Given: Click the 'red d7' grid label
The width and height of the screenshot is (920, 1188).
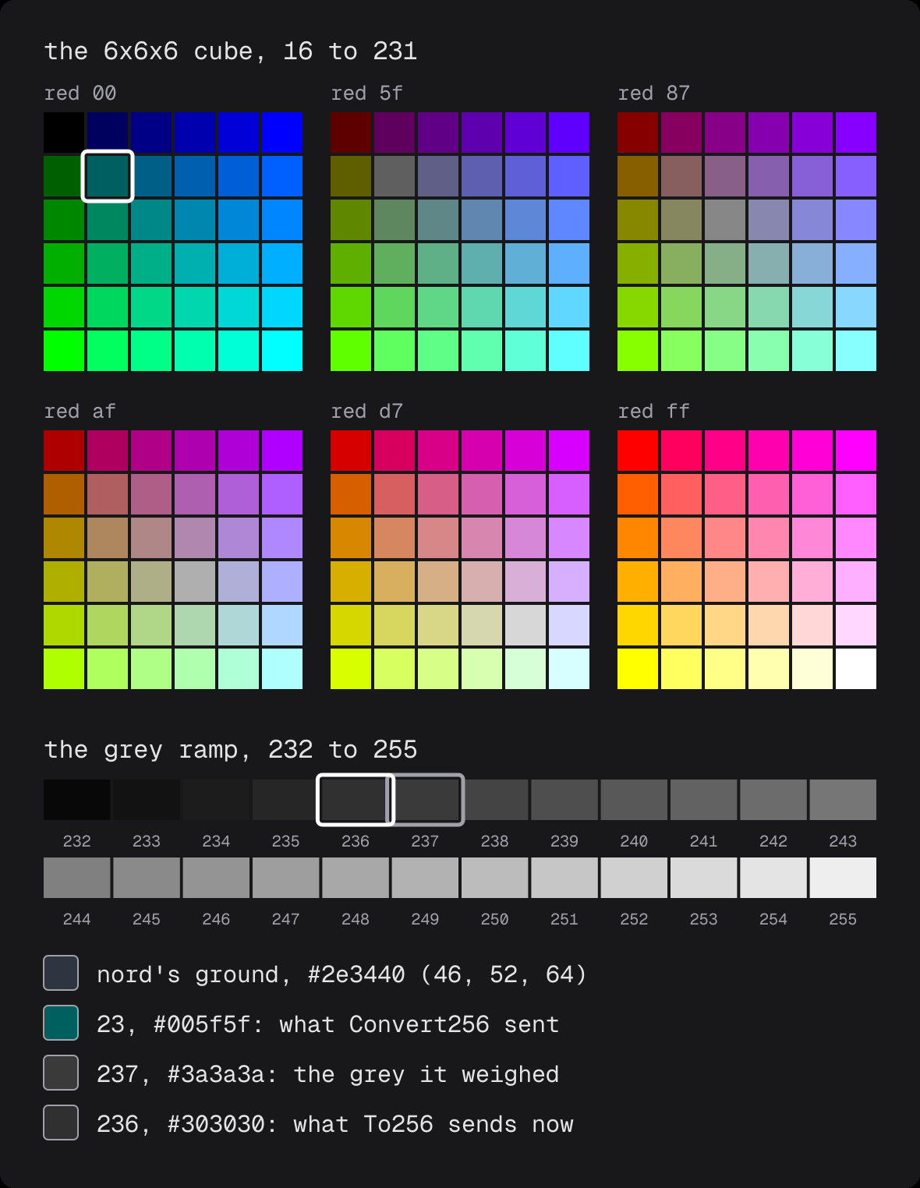Looking at the screenshot, I should (367, 412).
